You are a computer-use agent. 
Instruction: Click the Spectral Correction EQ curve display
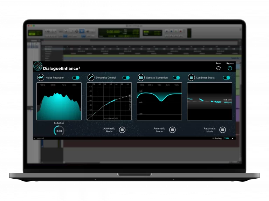click(x=159, y=102)
